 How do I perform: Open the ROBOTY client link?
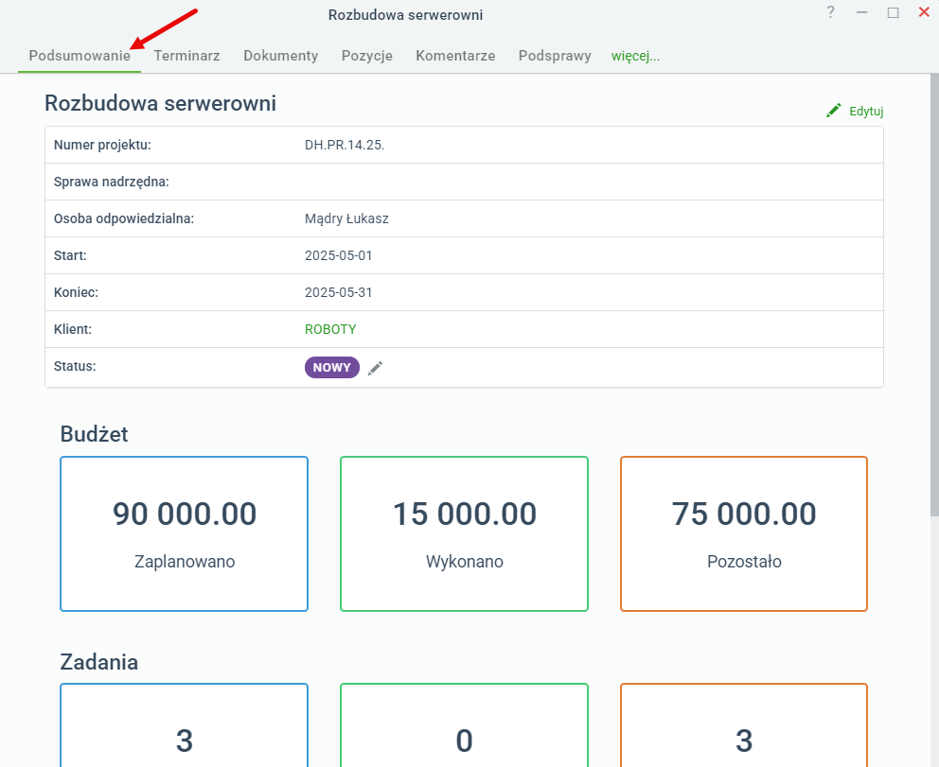(330, 330)
